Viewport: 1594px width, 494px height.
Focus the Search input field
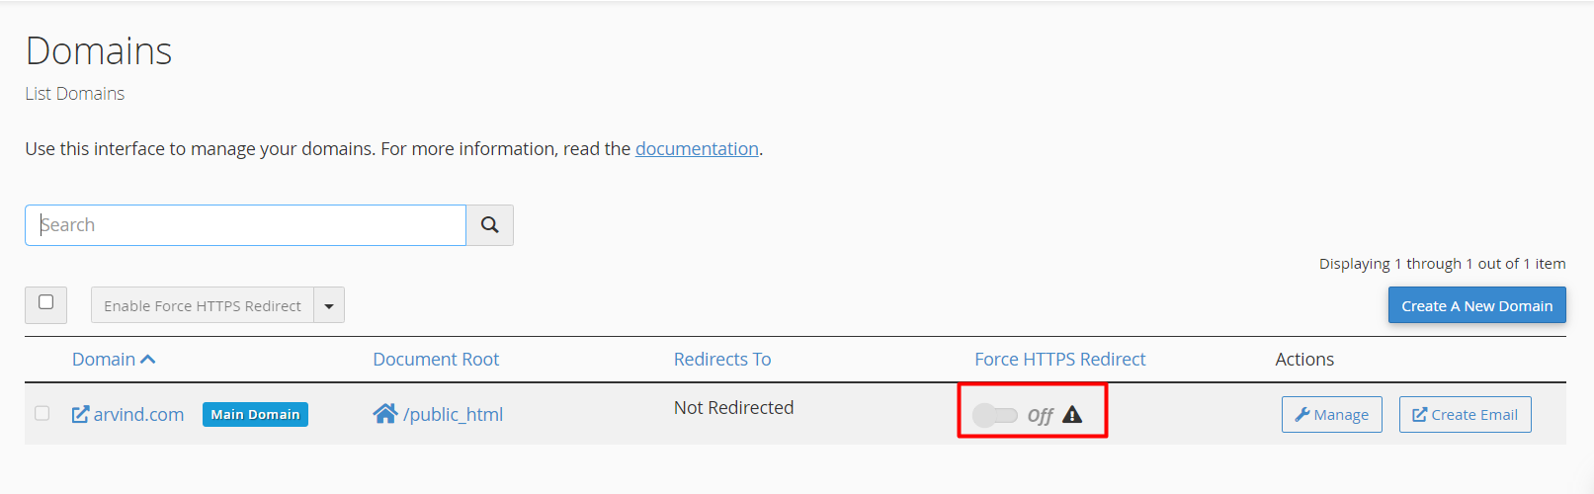(x=245, y=225)
